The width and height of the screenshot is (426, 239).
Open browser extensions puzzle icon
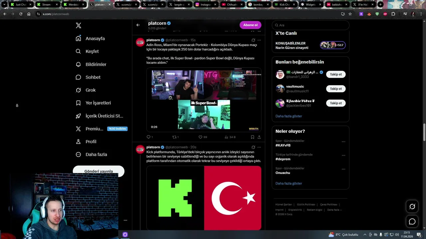tap(393, 14)
